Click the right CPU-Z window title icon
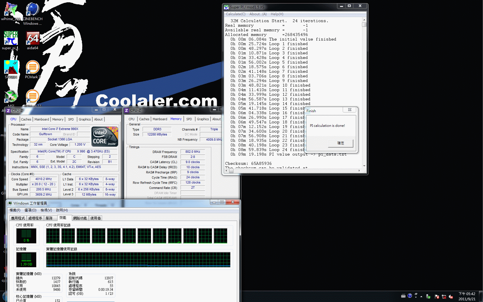 [126, 110]
